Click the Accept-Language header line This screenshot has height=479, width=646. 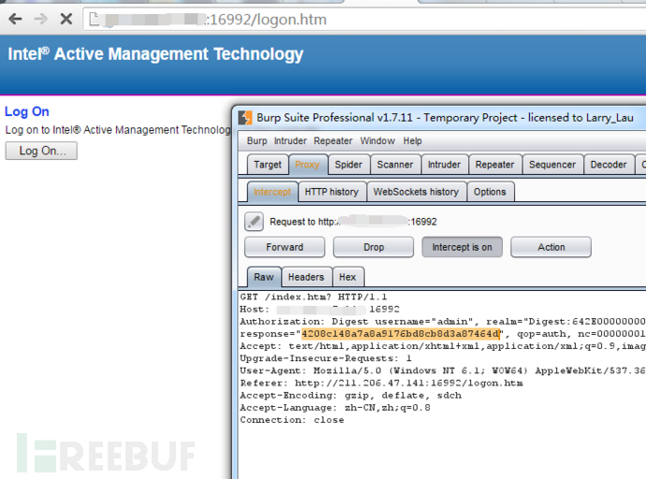coord(335,408)
